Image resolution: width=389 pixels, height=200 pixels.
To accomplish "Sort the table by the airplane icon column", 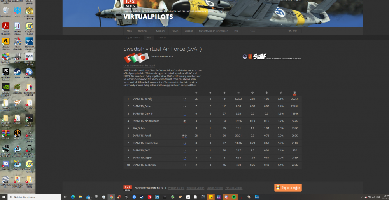I will click(x=196, y=92).
